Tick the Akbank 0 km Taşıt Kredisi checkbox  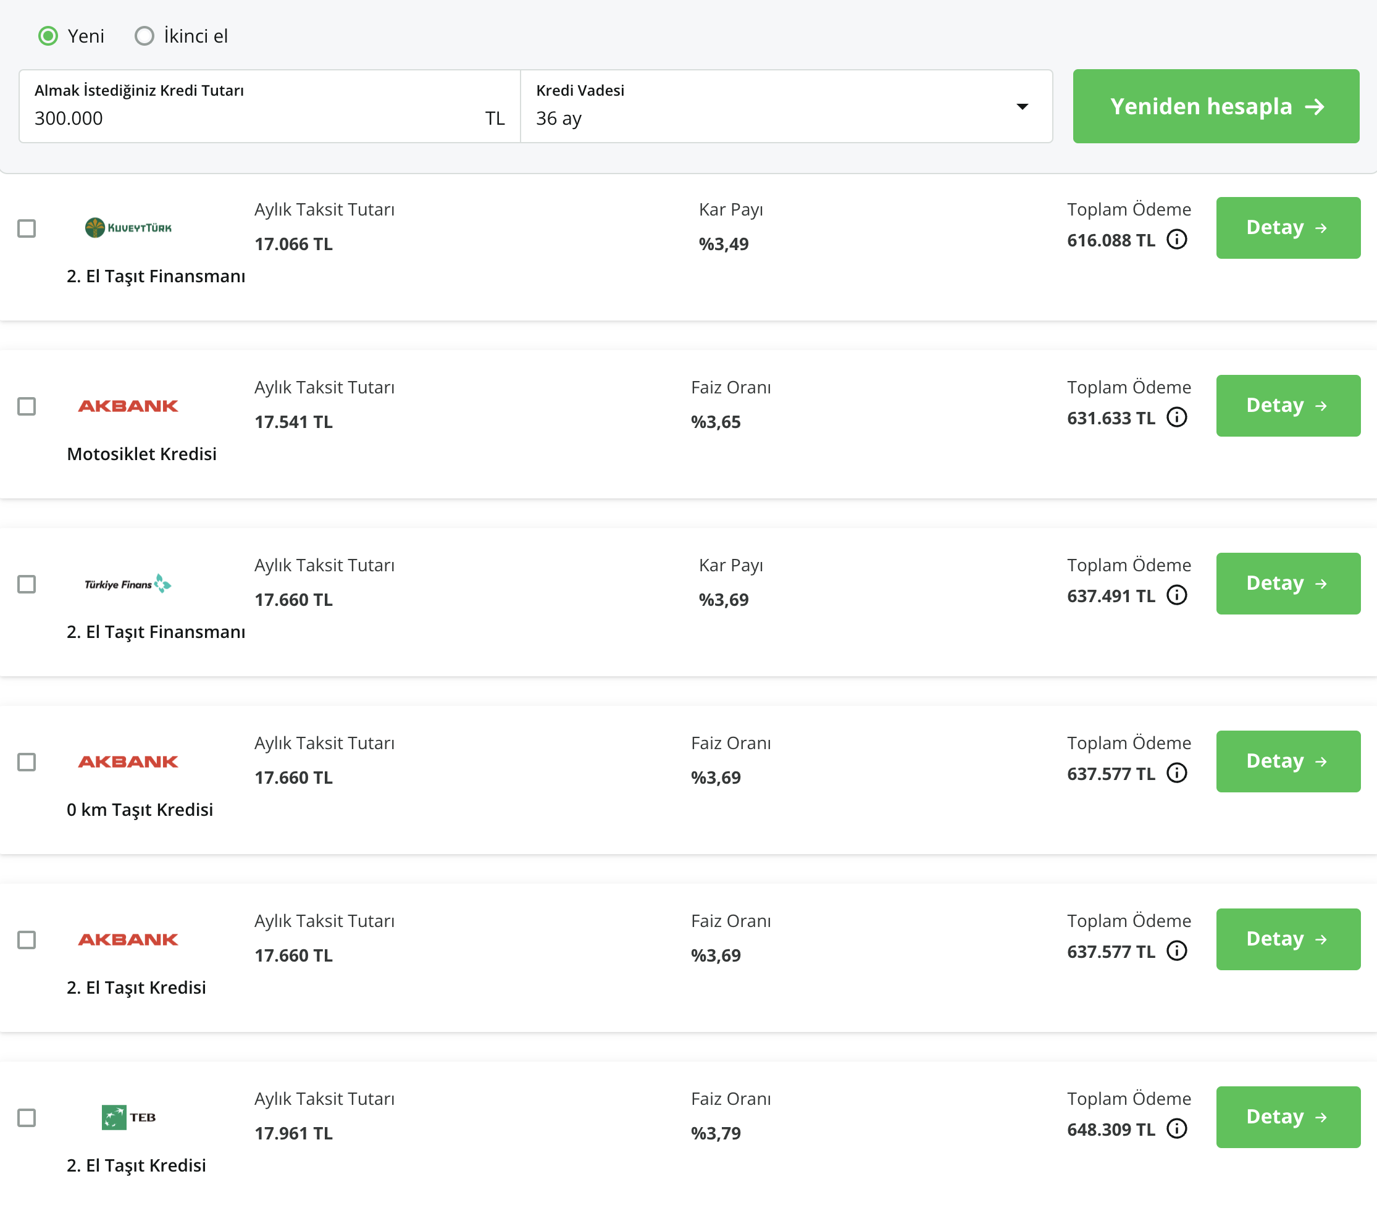tap(27, 762)
